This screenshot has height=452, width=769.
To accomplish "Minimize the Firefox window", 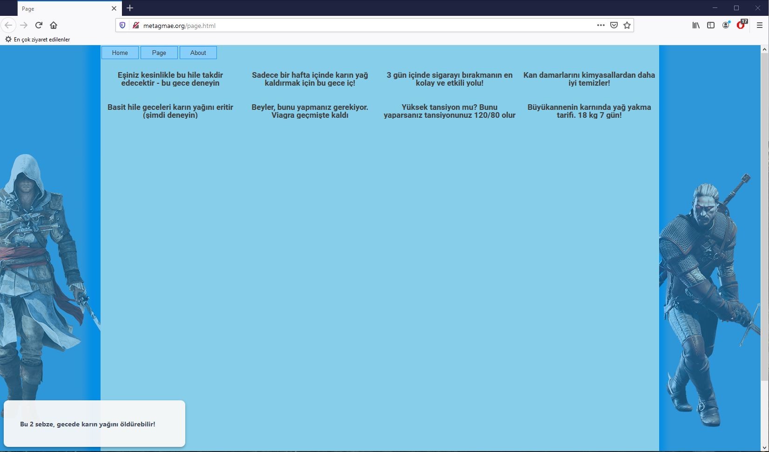I will click(715, 8).
